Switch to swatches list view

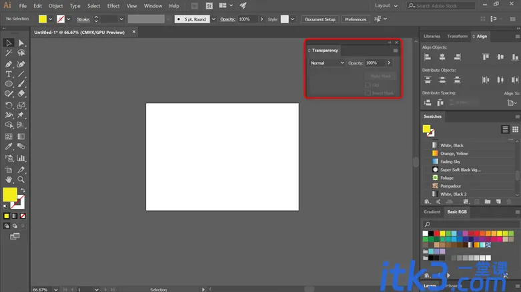[505, 129]
